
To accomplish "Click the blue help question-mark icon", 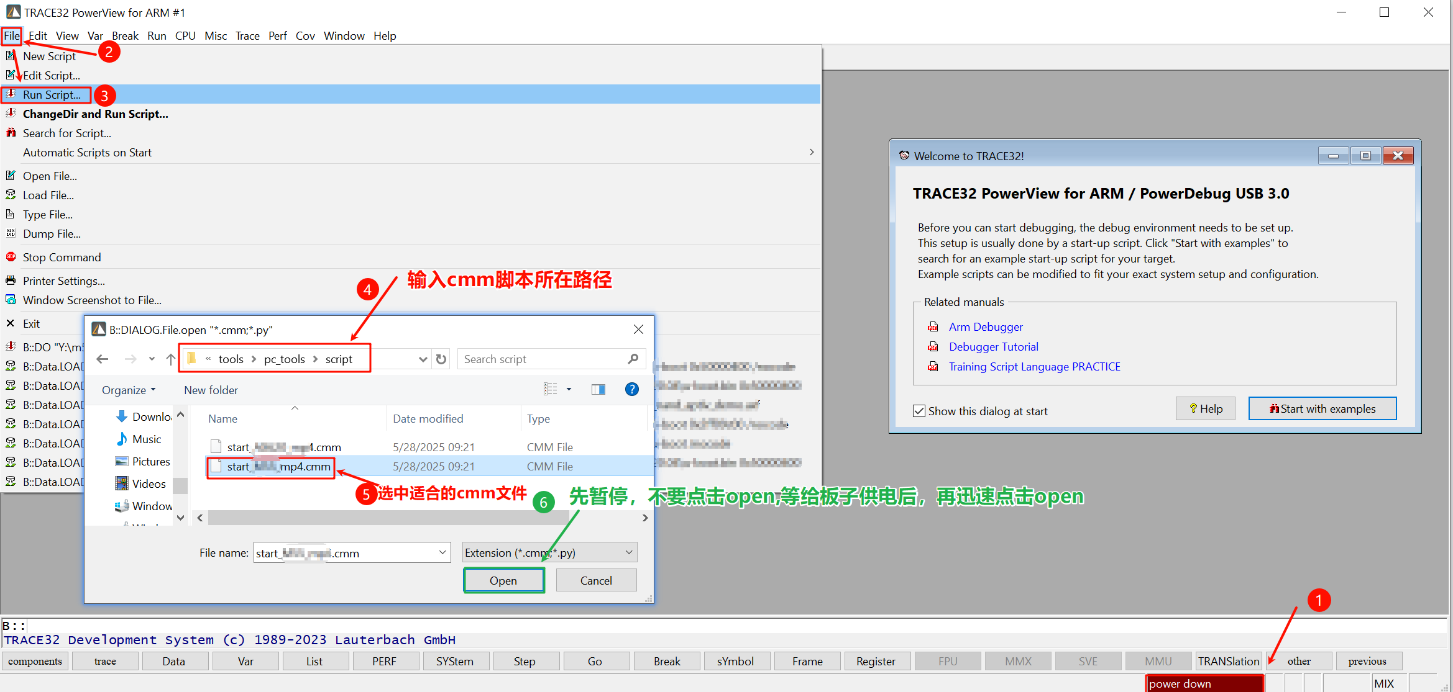I will coord(631,389).
